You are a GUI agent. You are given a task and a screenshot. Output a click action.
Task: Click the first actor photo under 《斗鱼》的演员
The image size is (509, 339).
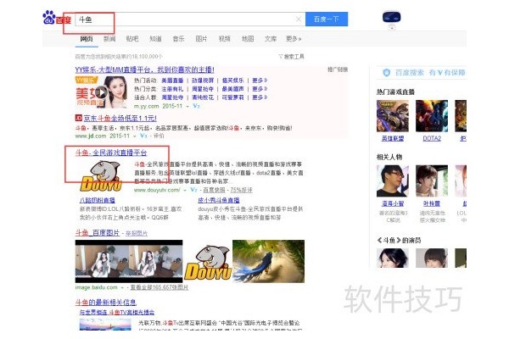[393, 258]
